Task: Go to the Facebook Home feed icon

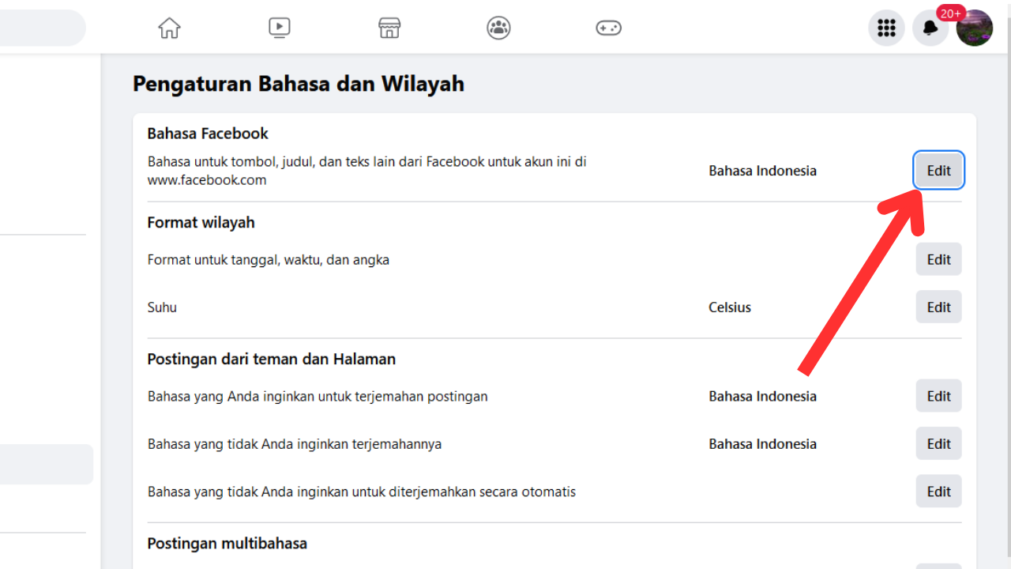Action: (169, 28)
